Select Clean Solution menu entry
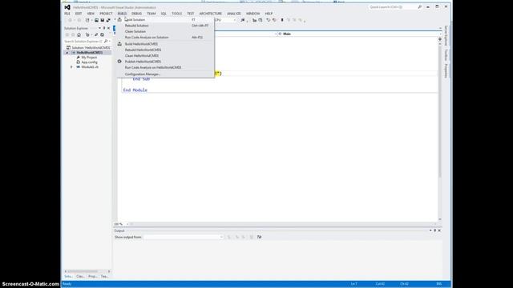Screen dimensions: 513x288 click(x=165, y=31)
